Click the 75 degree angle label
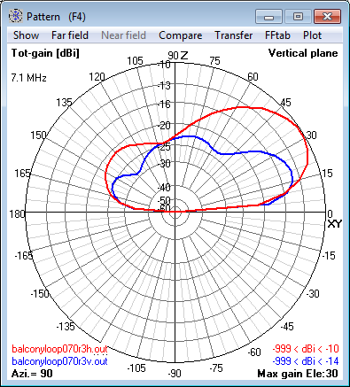The width and height of the screenshot is (350, 387). [x=214, y=61]
